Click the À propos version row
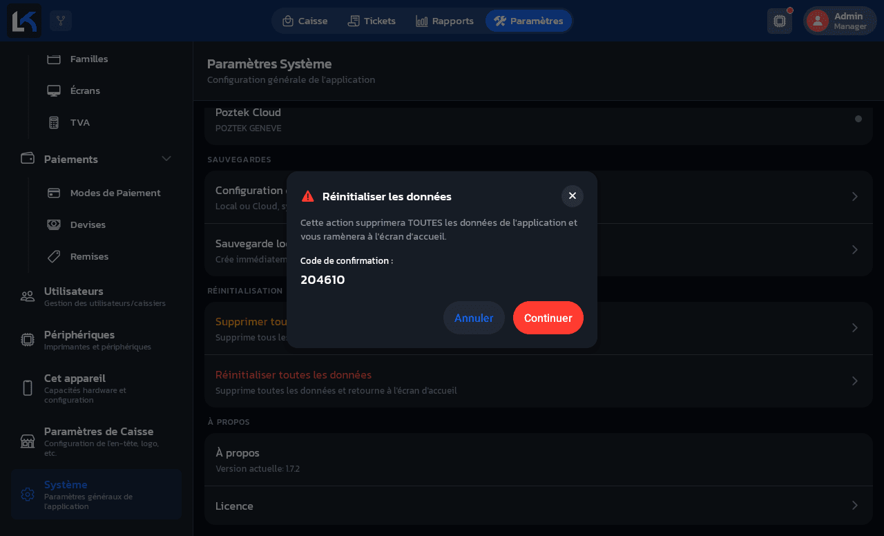Screen dimensions: 884x536 (539, 459)
